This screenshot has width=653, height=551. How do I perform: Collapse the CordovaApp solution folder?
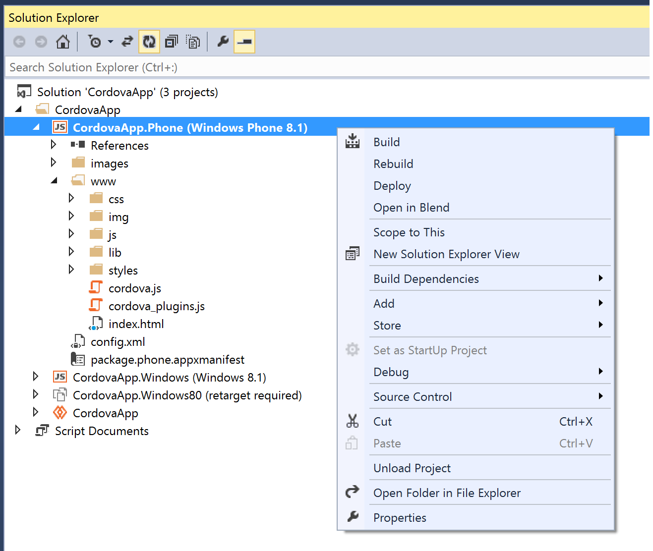click(18, 110)
